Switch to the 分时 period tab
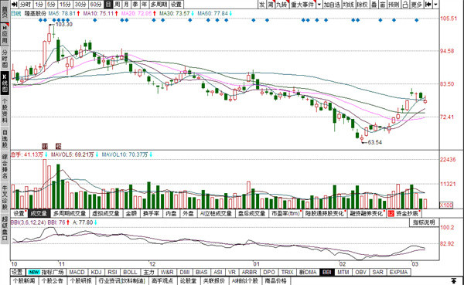The width and height of the screenshot is (464, 285). click(26, 5)
